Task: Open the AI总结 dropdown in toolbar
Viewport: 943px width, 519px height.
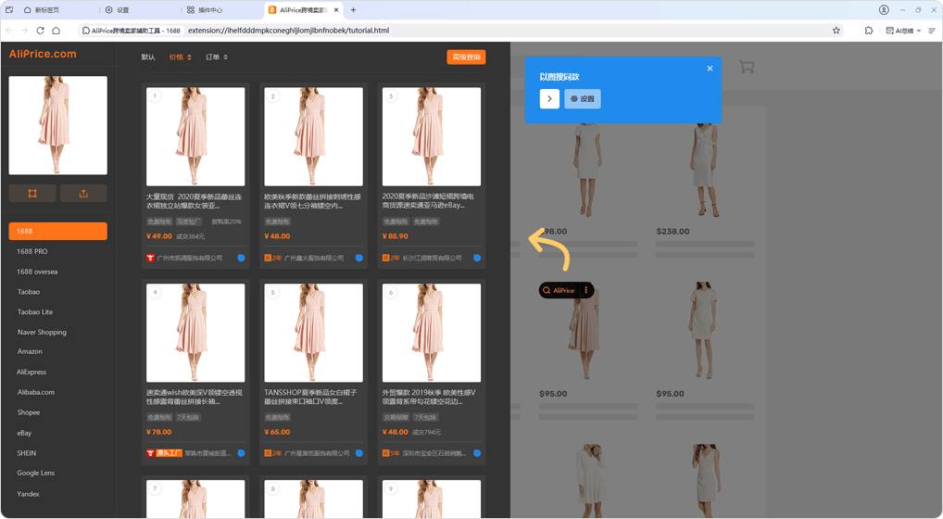Action: click(902, 31)
